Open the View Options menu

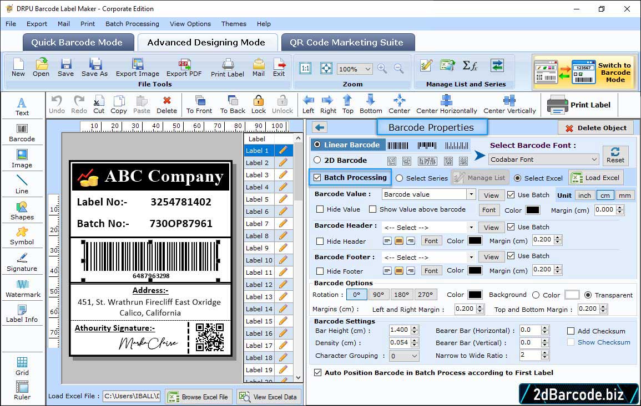tap(190, 24)
